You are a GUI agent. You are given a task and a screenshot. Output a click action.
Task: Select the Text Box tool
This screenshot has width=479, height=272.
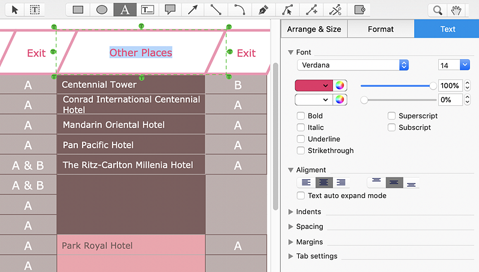point(147,10)
